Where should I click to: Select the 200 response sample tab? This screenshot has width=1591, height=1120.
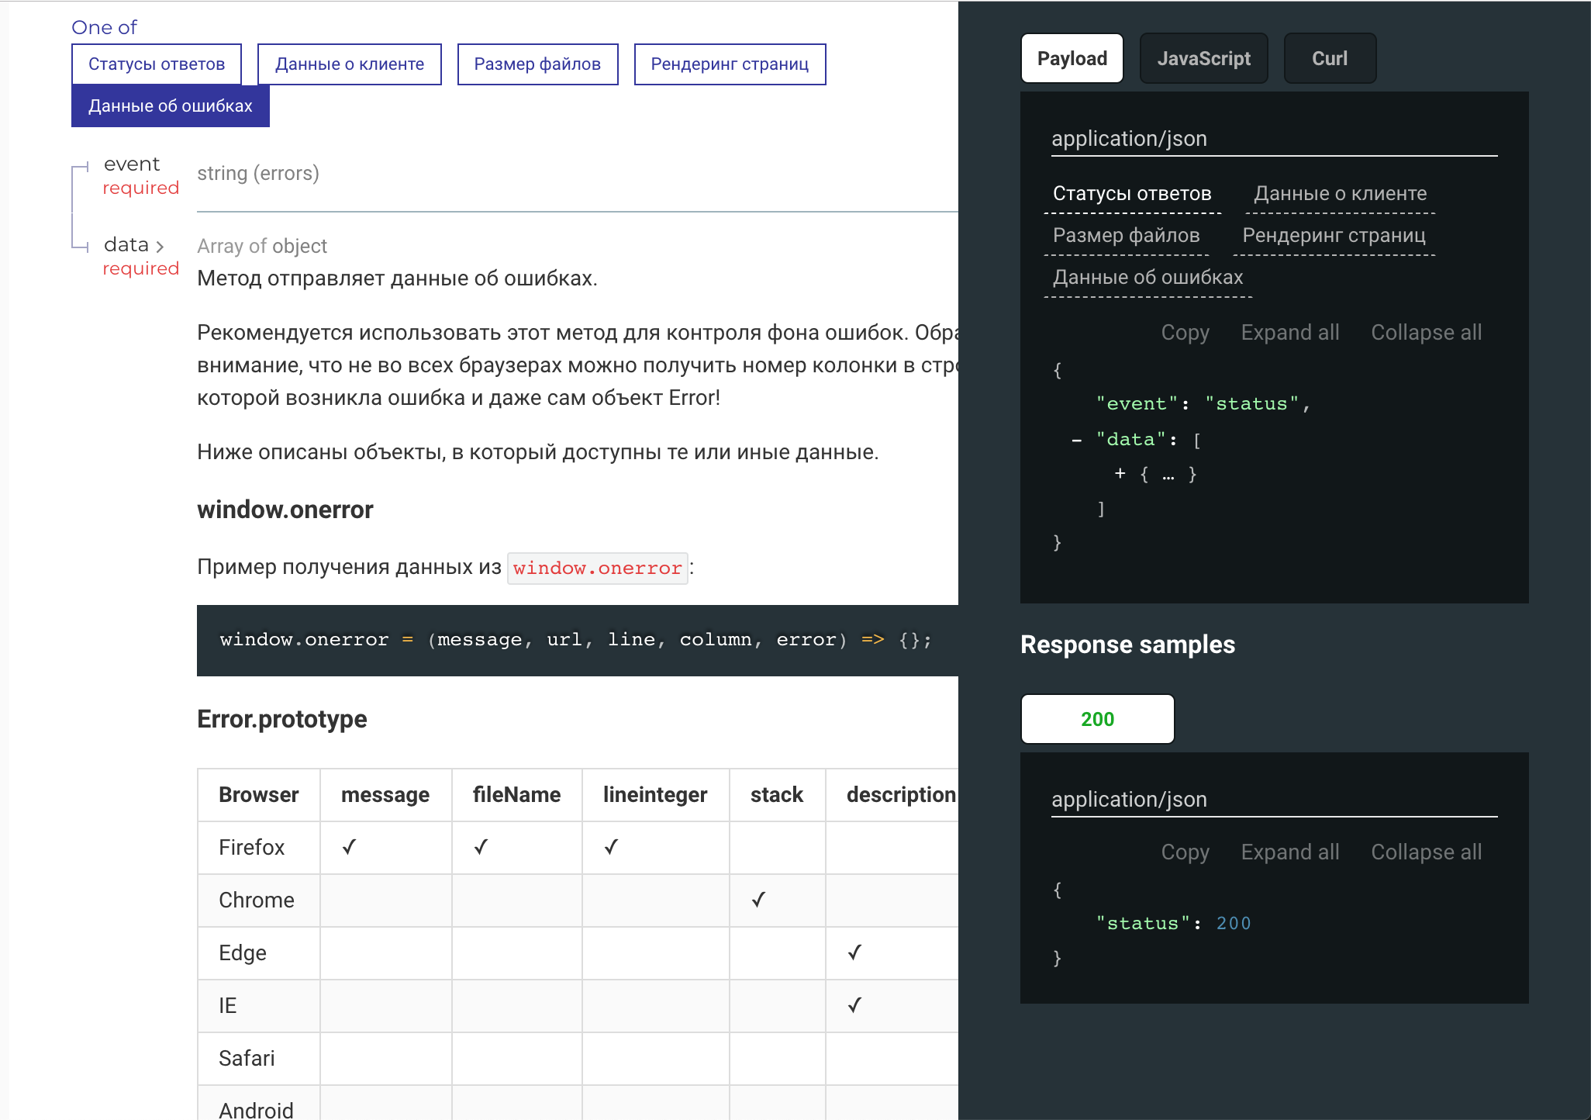click(x=1098, y=719)
